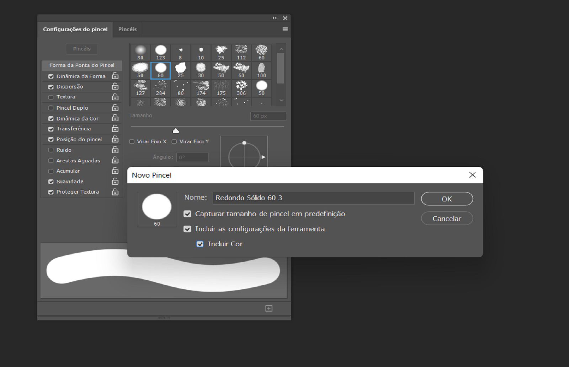Click the Tamanho size slider handle
This screenshot has height=367, width=569.
point(176,131)
